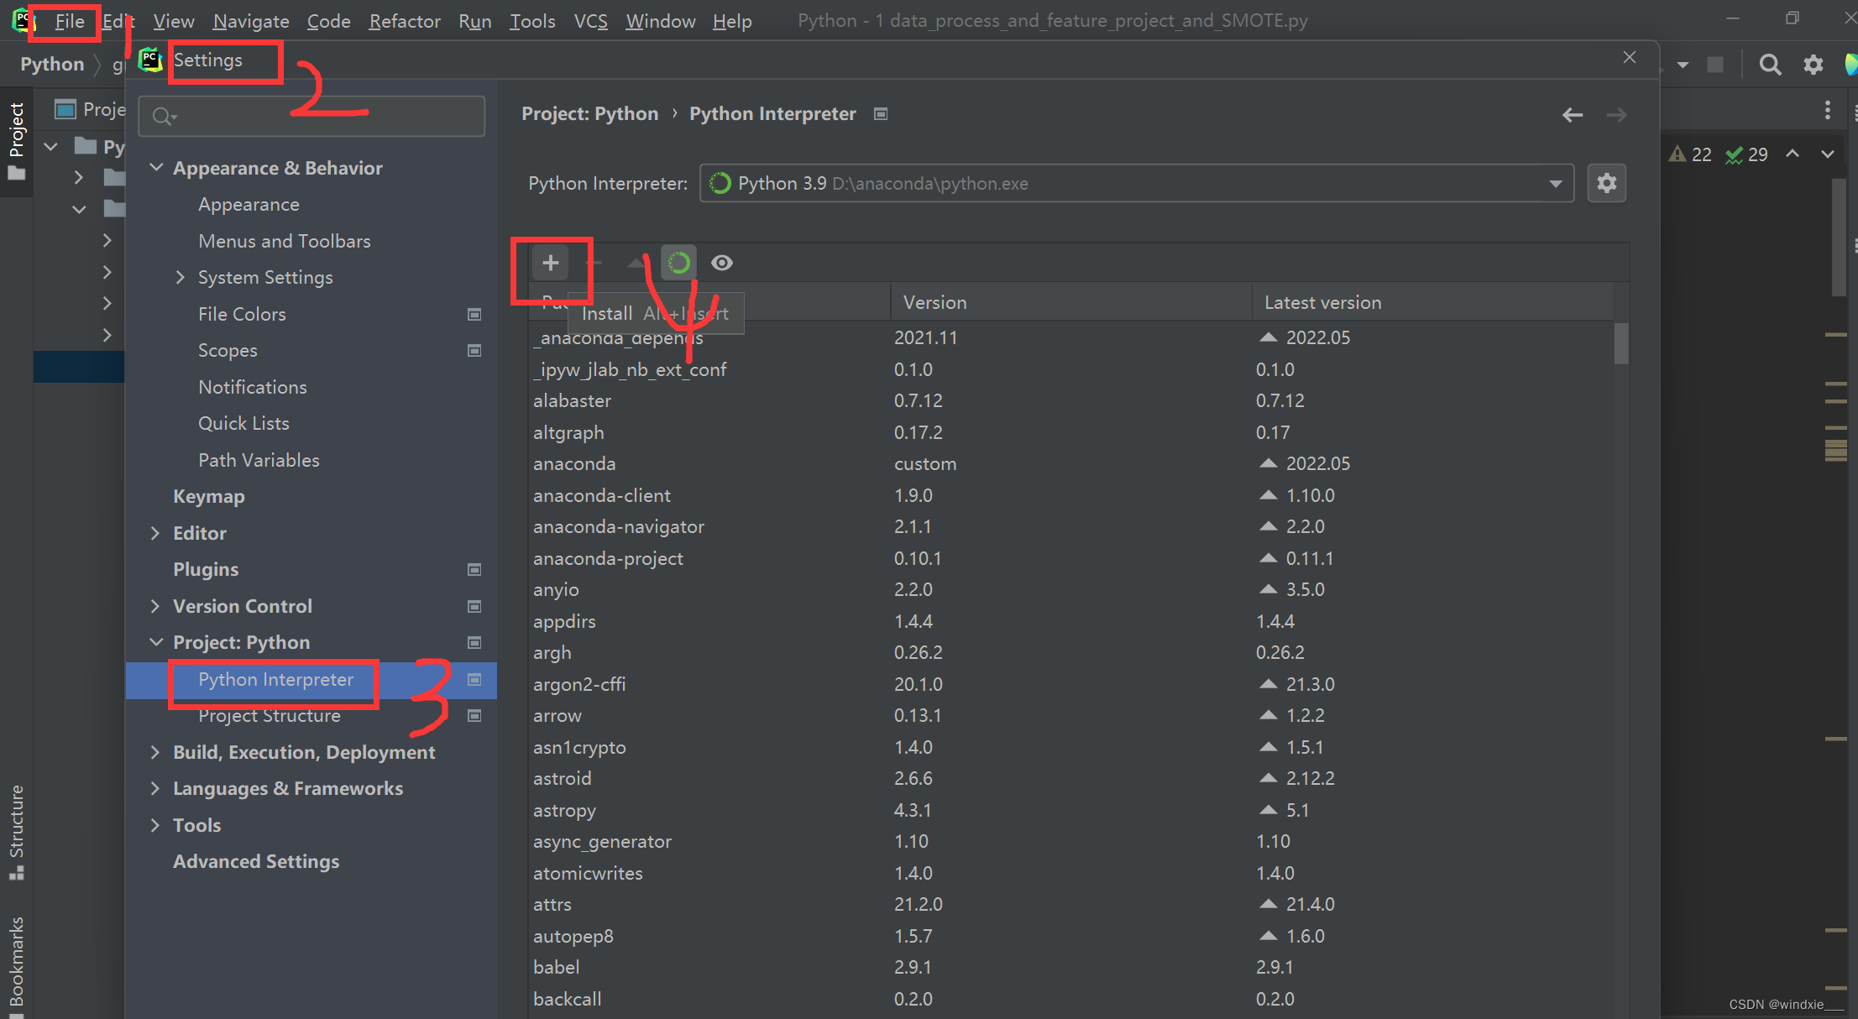Expand the Tools settings section
Screen dimensions: 1858x1019
click(x=155, y=825)
